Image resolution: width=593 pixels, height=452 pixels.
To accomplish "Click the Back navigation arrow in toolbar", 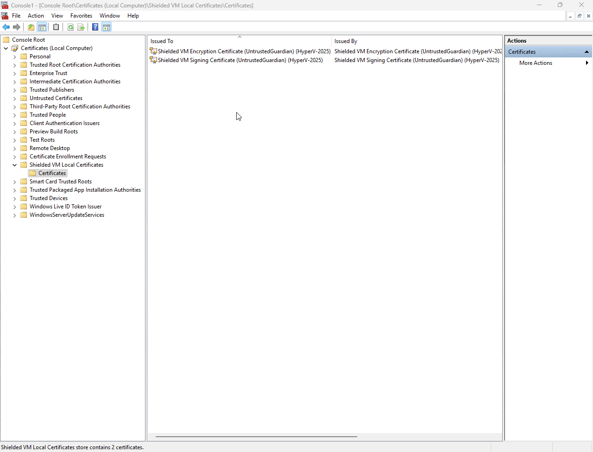I will [x=6, y=27].
